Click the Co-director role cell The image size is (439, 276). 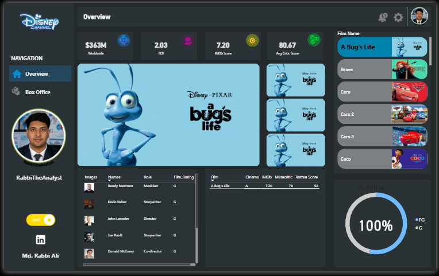coord(153,251)
